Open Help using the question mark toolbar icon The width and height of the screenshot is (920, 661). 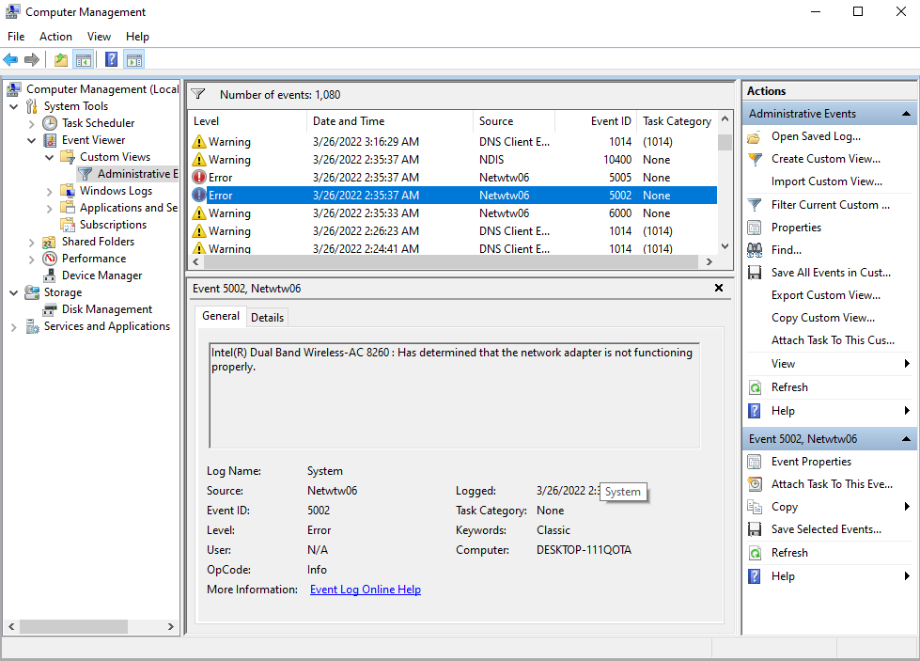(111, 59)
